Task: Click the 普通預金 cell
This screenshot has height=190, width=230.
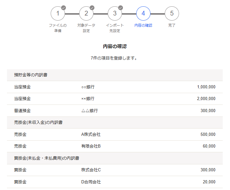Action: click(22, 111)
